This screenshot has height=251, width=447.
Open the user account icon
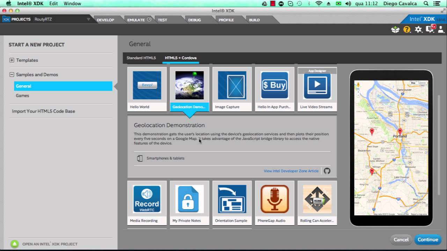441,30
